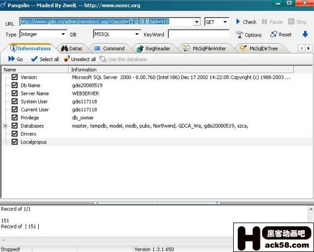Click the Unselect all button label
The height and width of the screenshot is (252, 314).
pos(84,59)
